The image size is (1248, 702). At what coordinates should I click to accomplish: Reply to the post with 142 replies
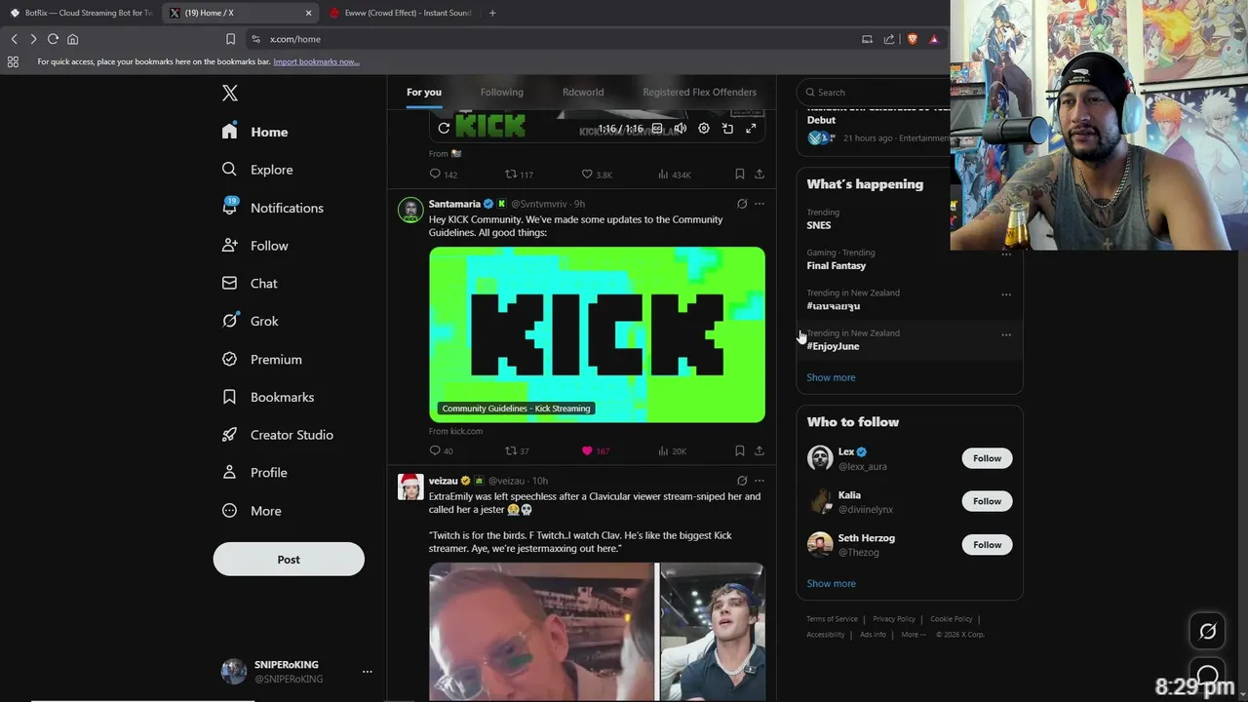[x=444, y=175]
